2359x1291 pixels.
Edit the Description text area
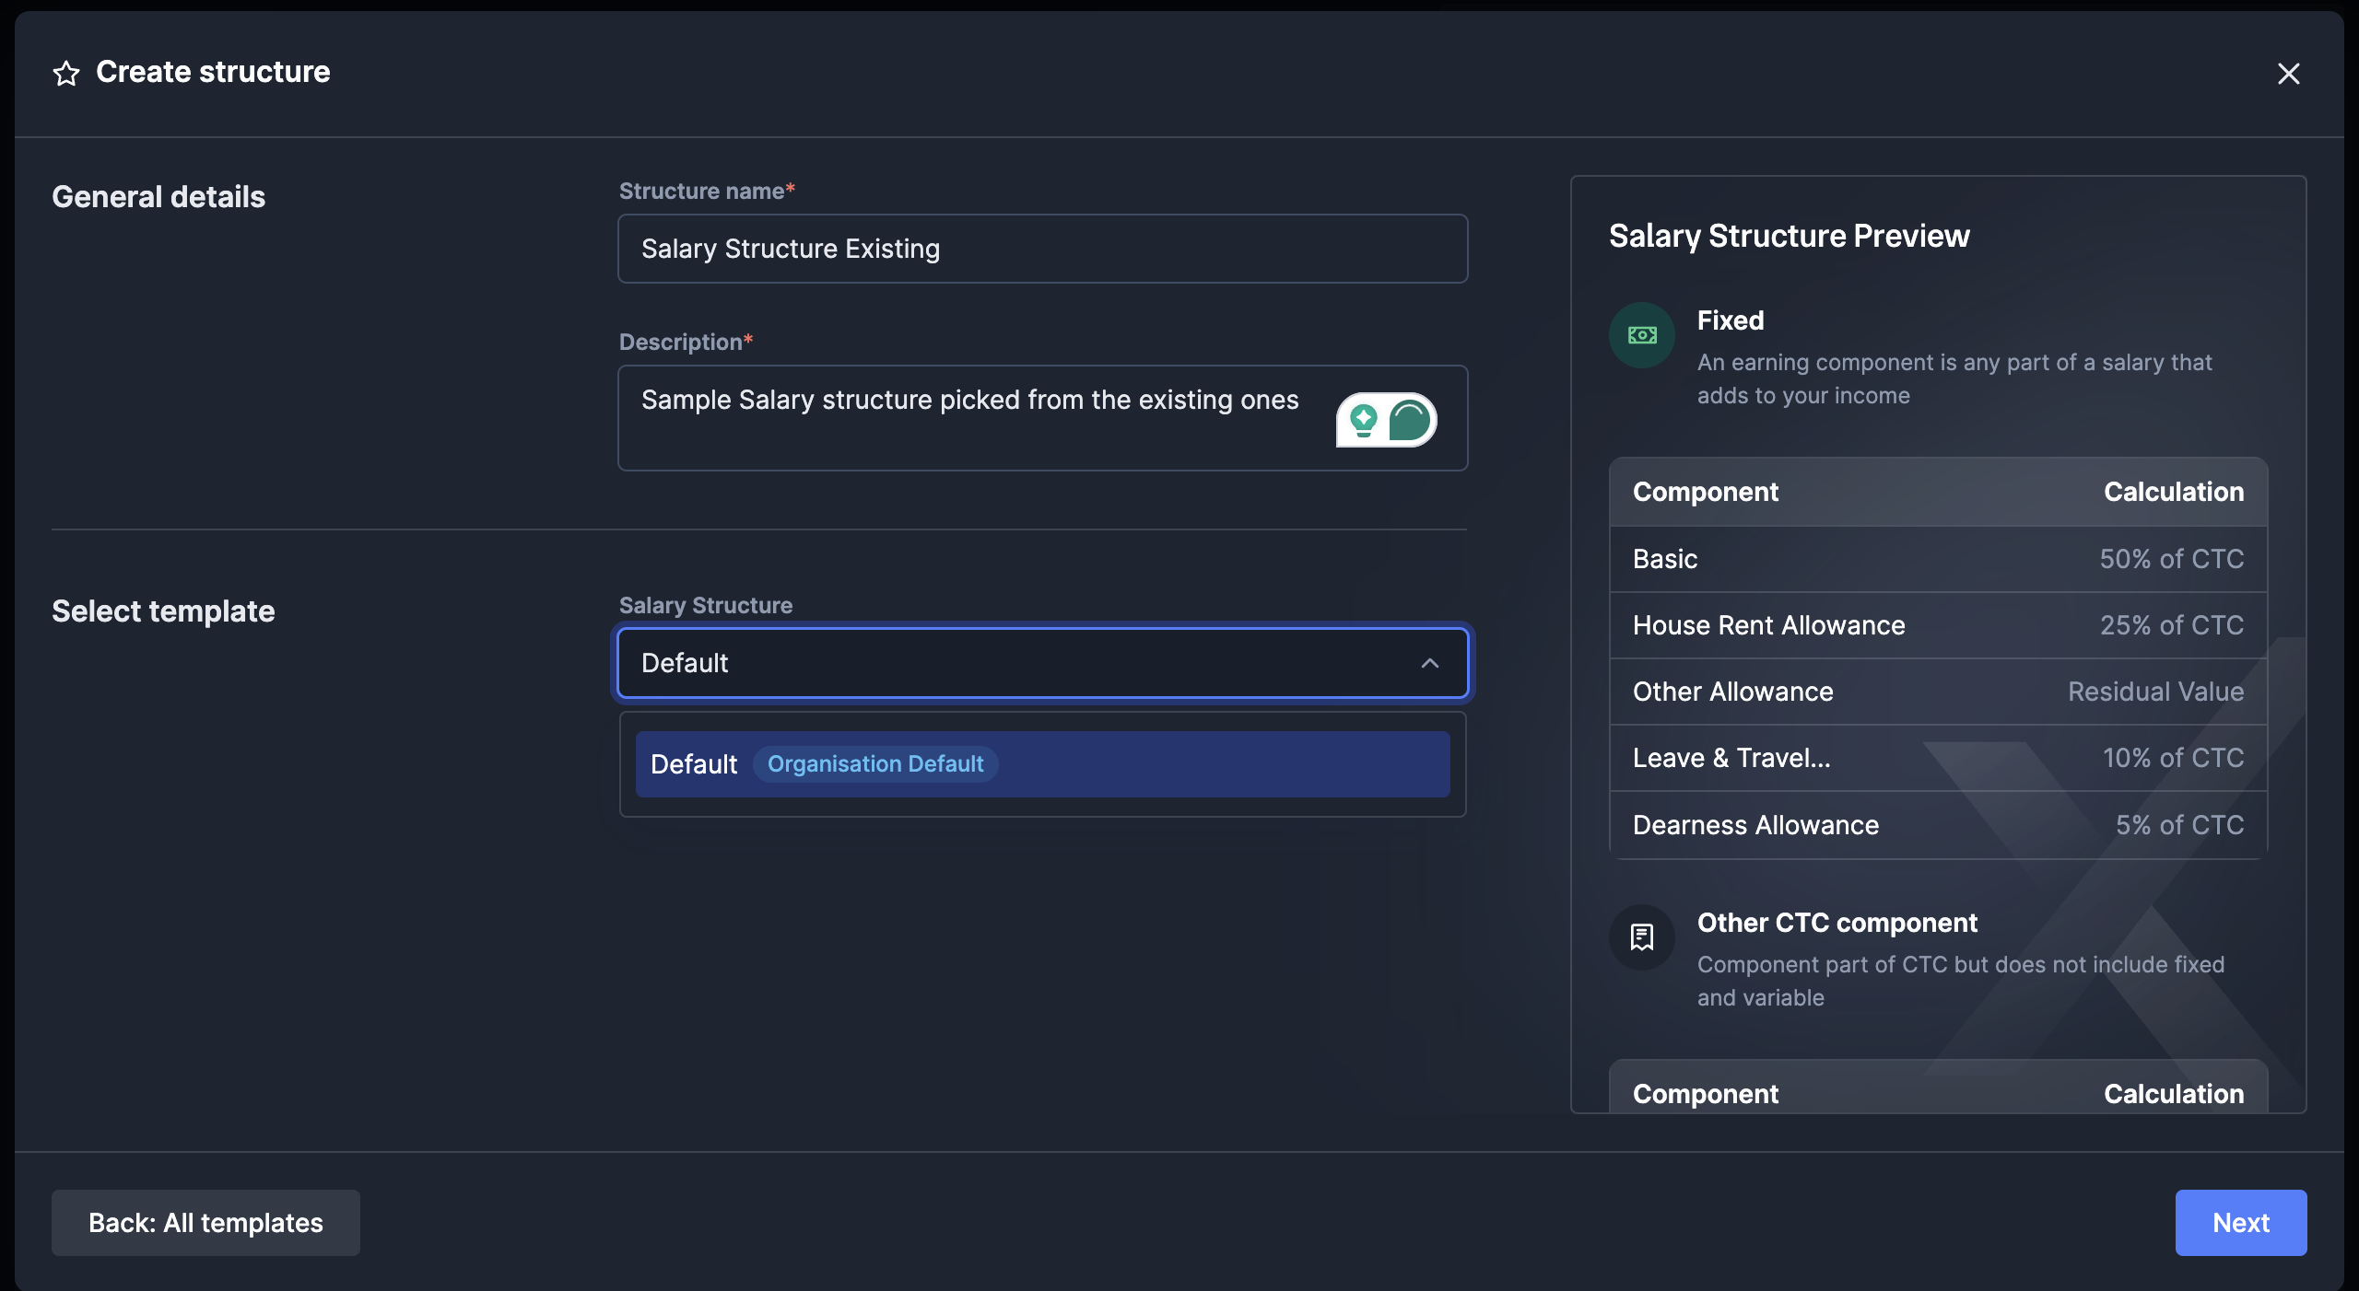pos(1042,418)
